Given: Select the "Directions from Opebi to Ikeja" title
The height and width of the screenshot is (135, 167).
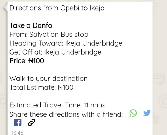Looking at the screenshot, I should click(x=57, y=8).
